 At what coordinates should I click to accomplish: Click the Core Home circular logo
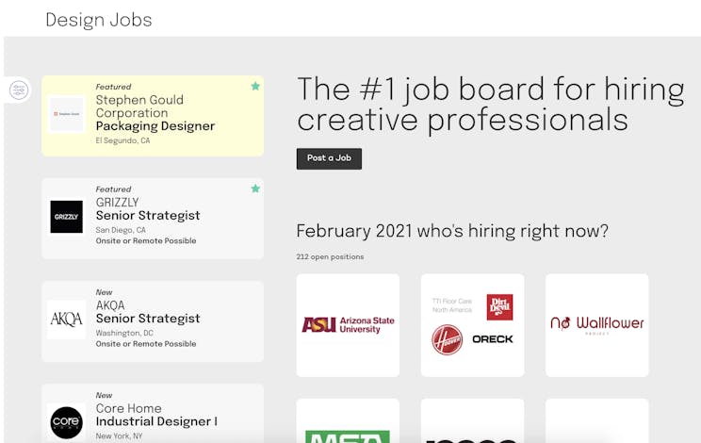point(67,422)
